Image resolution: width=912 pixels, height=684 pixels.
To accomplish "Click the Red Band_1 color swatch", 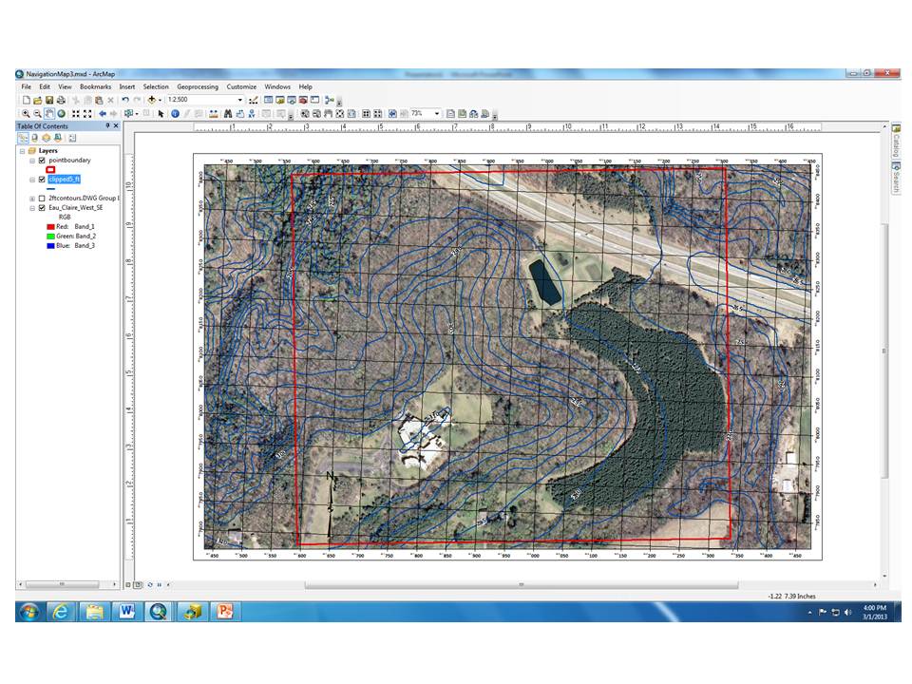I will pos(50,227).
